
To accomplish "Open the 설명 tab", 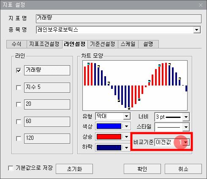I will pos(148,44).
